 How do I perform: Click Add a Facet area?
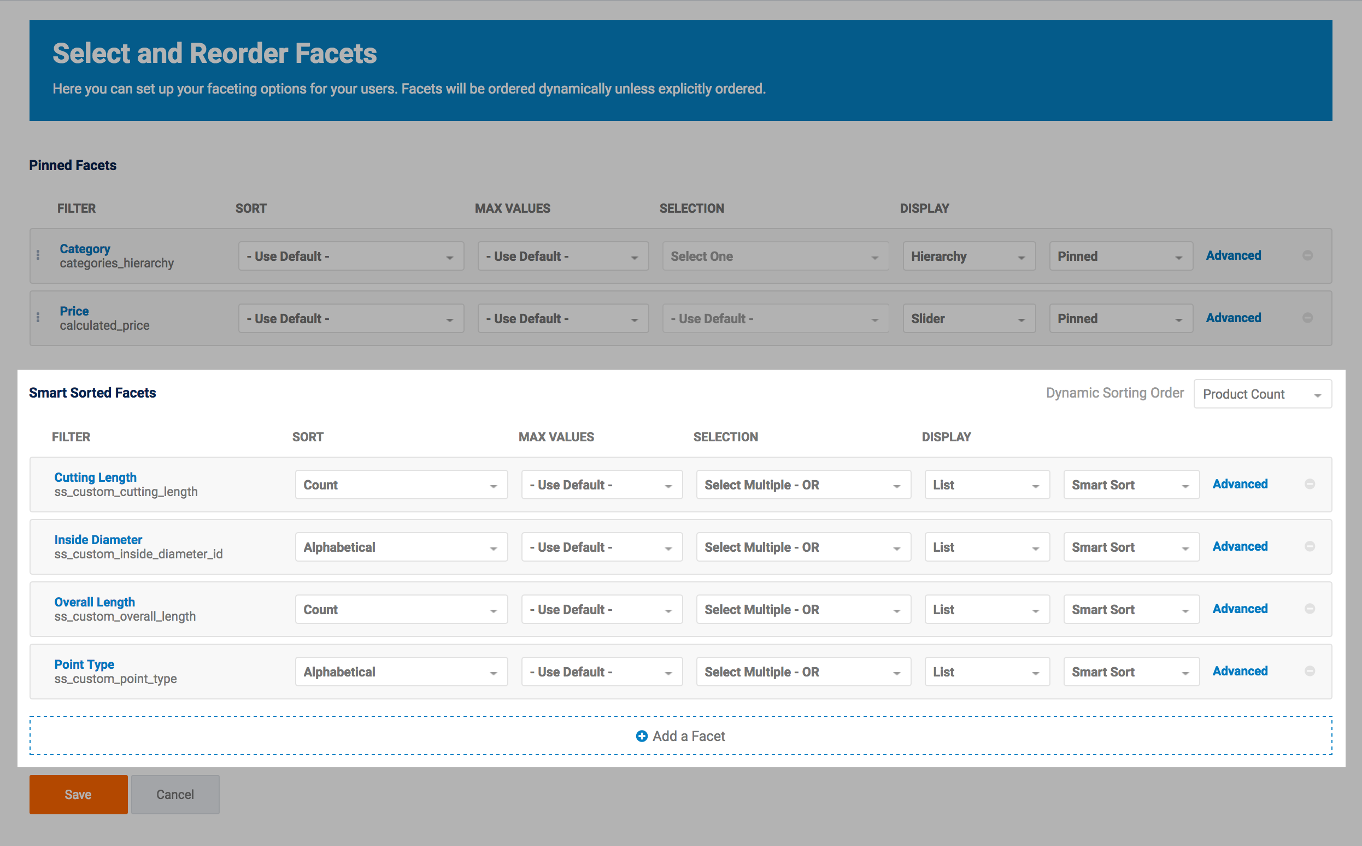click(680, 736)
